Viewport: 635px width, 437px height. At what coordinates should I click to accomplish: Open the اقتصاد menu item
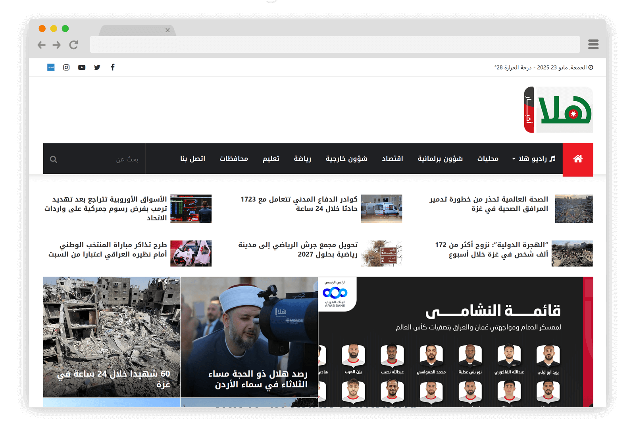click(393, 159)
